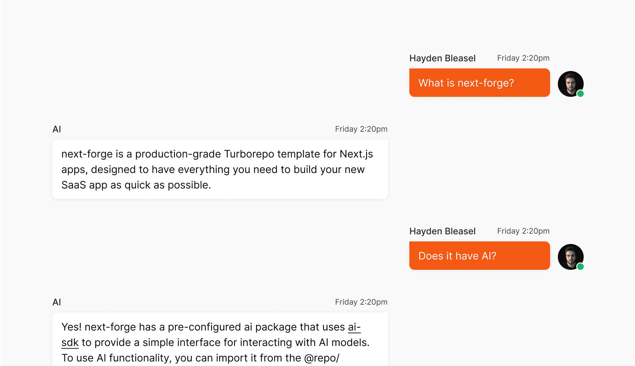
Task: Click the first AI response about Turborepo template
Action: pyautogui.click(x=220, y=169)
